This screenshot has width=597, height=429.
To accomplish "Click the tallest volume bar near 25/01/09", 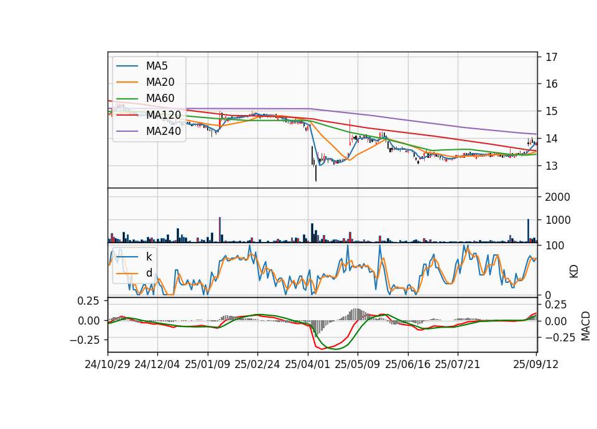I will [x=220, y=230].
